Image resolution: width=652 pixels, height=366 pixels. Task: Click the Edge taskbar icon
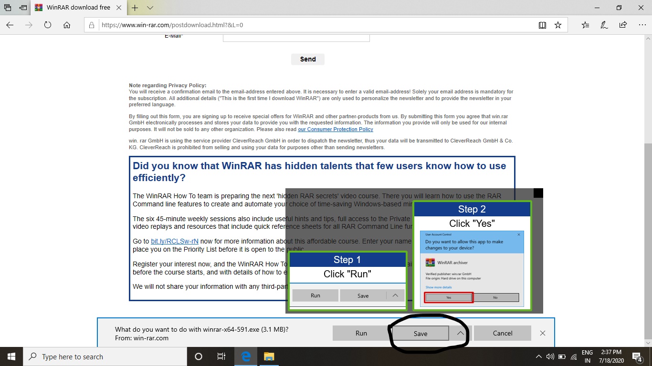pos(246,356)
